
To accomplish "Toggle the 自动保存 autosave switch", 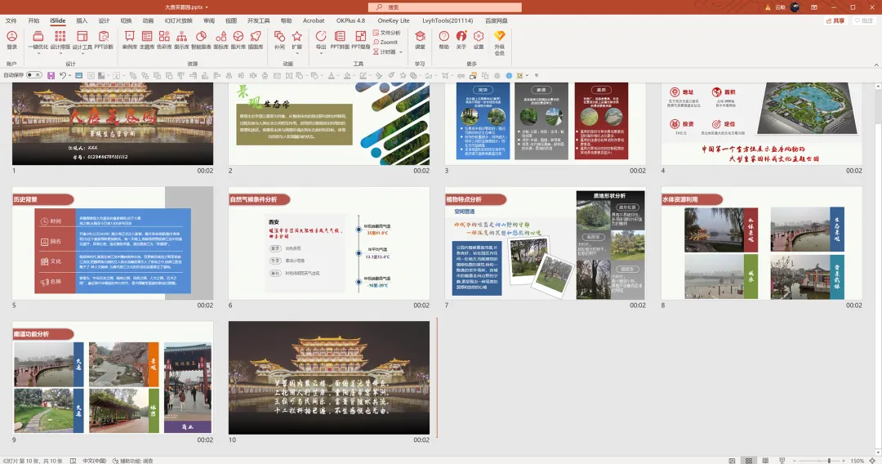I will click(33, 75).
